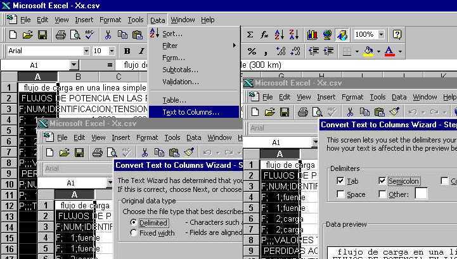
Task: Click Decrease Indent icon
Action: click(314, 51)
